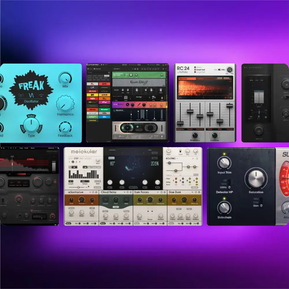Click the Hi Cut fader in RC 24
Image resolution: width=289 pixels, height=289 pixels.
[x=229, y=105]
